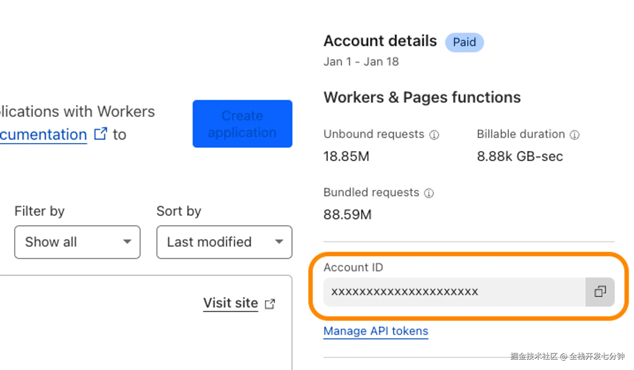Viewport: 634px width, 370px height.
Task: Open the Show all filter dropdown
Action: [x=77, y=242]
